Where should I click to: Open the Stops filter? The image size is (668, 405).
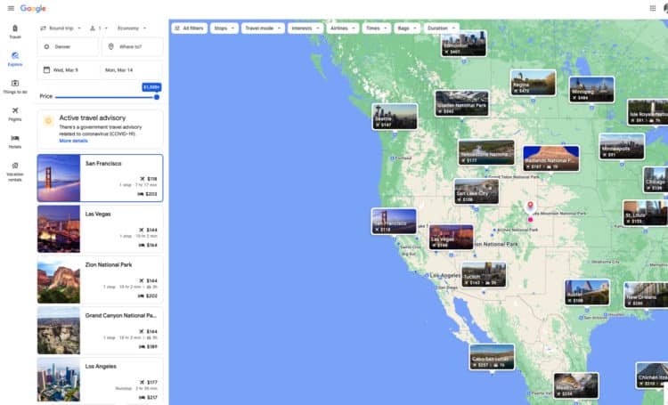pos(224,28)
